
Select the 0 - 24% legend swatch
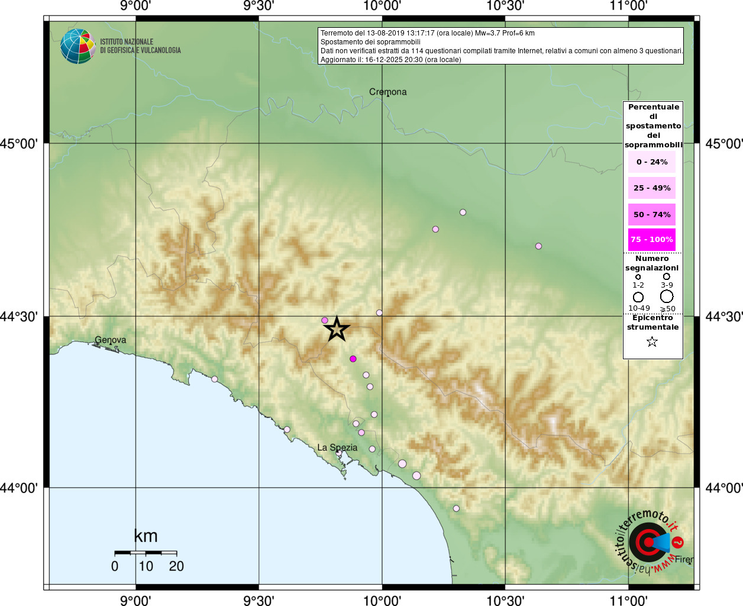pos(652,162)
